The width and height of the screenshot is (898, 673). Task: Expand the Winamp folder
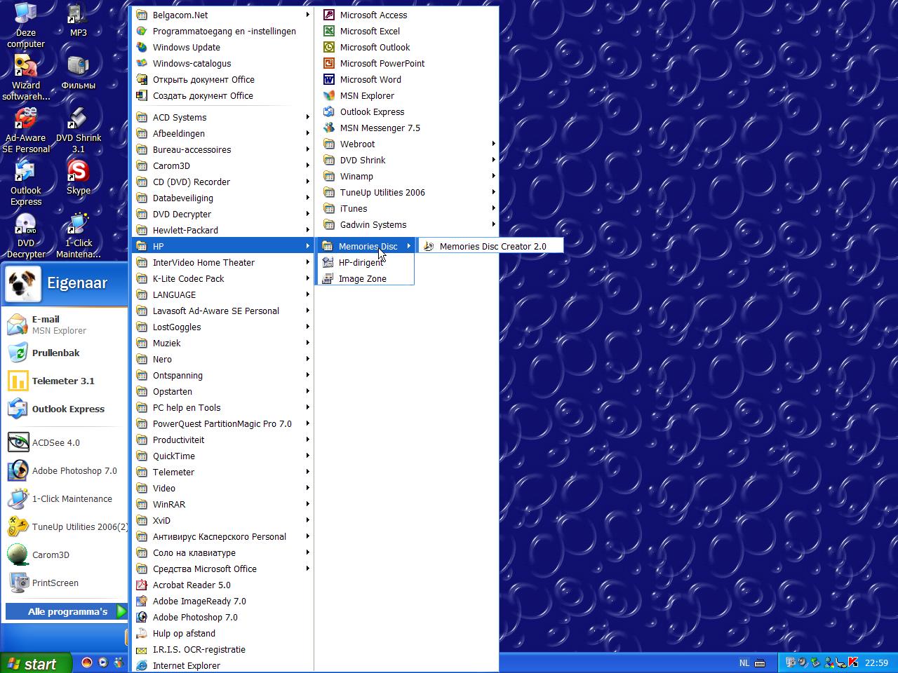pyautogui.click(x=408, y=176)
